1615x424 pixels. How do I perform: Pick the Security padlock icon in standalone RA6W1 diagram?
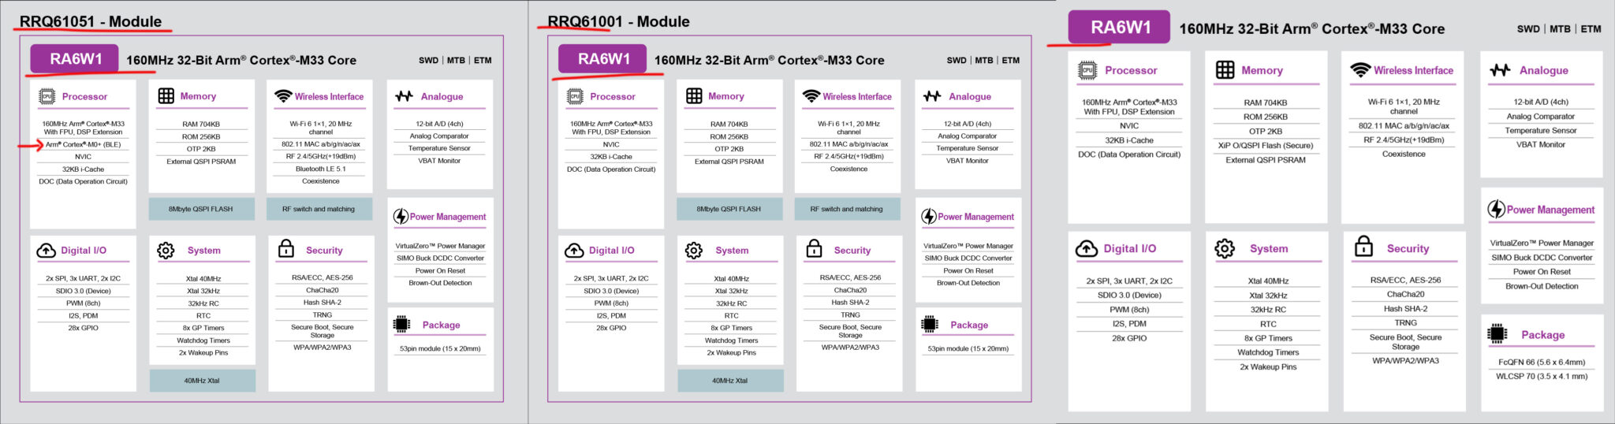click(x=1363, y=247)
